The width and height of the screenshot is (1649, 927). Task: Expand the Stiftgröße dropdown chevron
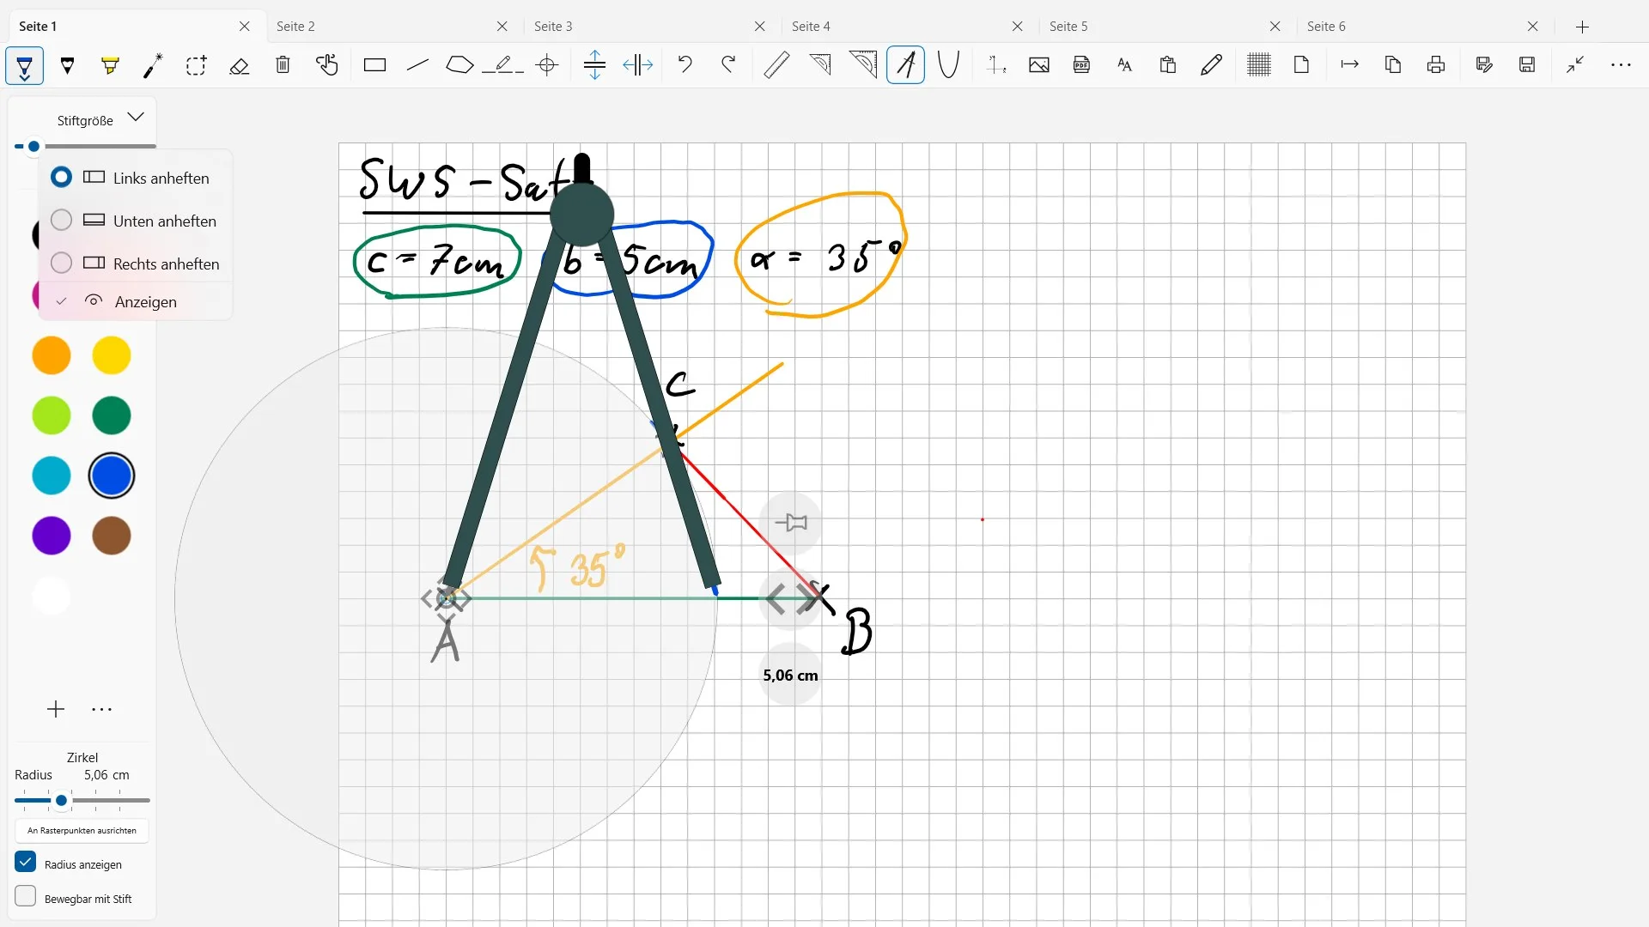[x=136, y=118]
